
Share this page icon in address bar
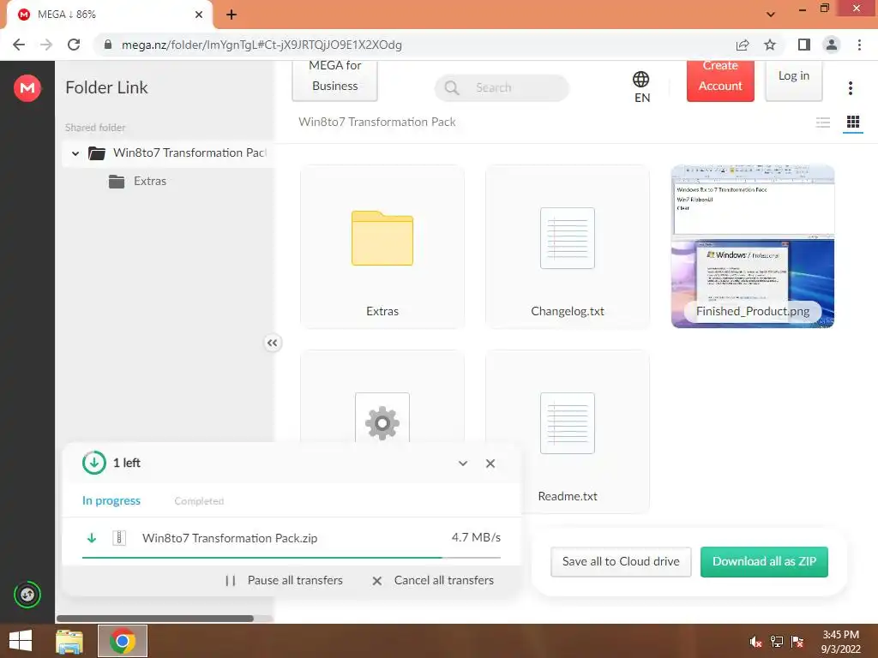point(743,45)
